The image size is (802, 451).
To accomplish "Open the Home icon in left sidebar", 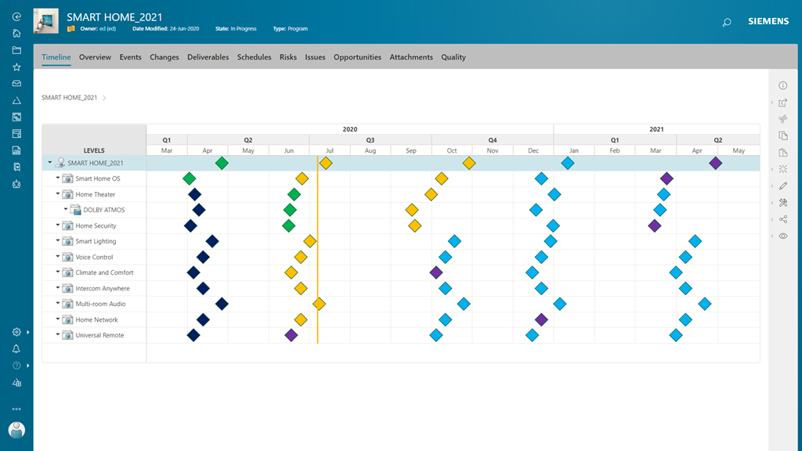I will [16, 34].
